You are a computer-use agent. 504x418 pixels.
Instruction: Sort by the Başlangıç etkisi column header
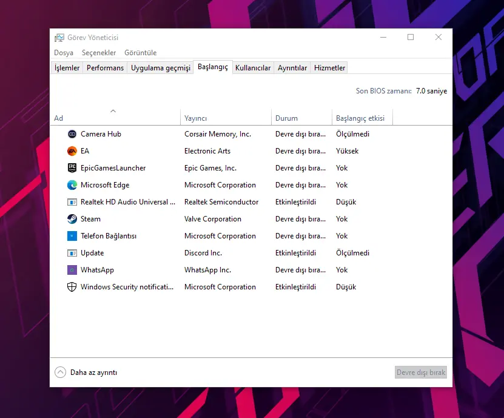(362, 118)
